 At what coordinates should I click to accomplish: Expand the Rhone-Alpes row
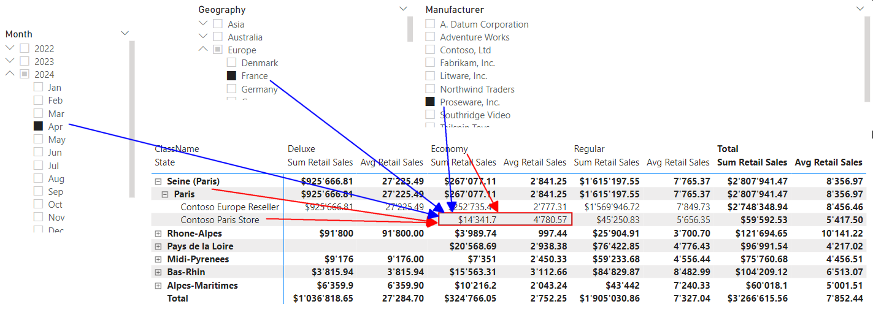158,234
